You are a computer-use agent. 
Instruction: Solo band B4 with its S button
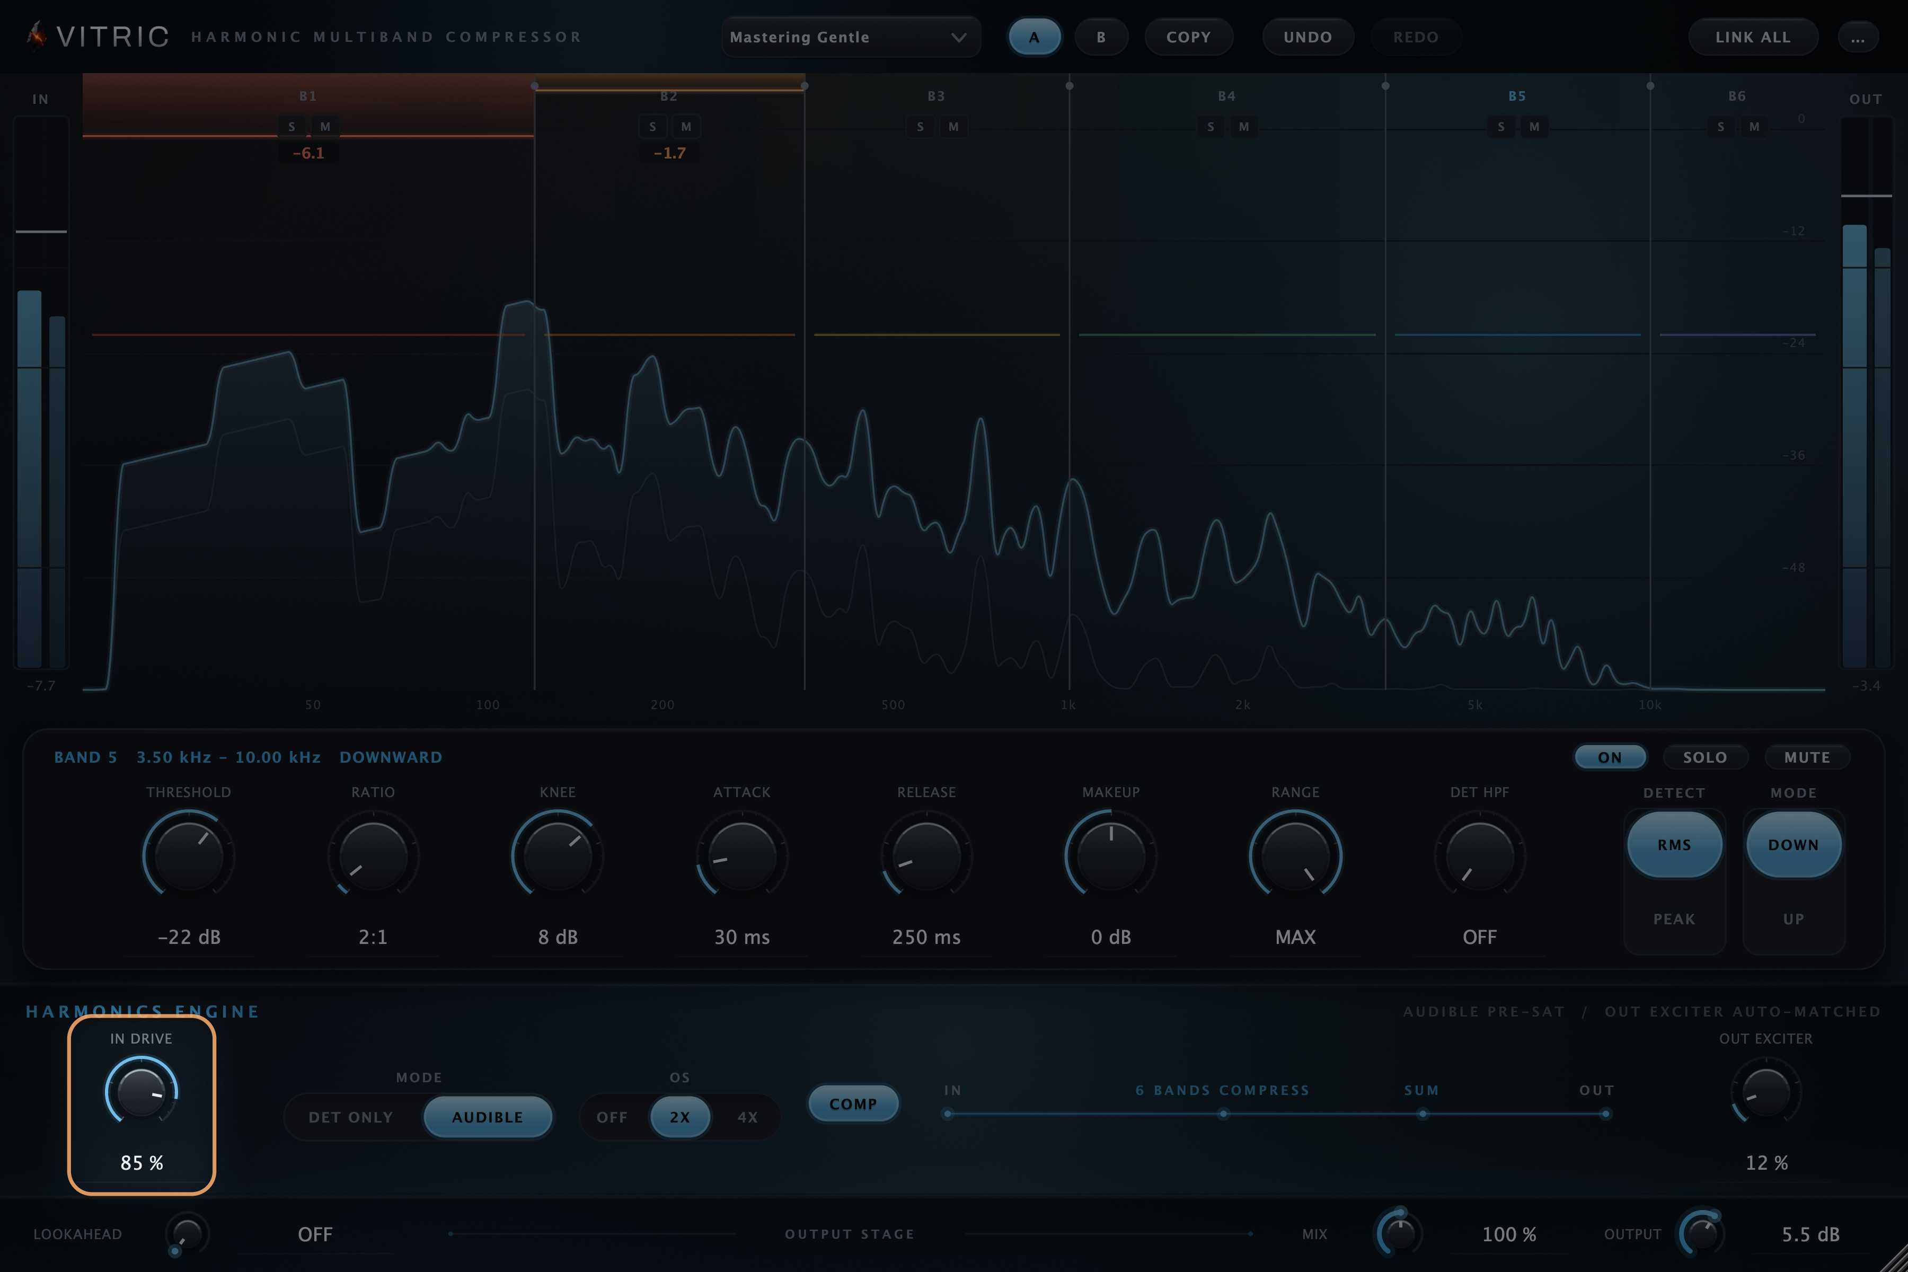pos(1211,127)
